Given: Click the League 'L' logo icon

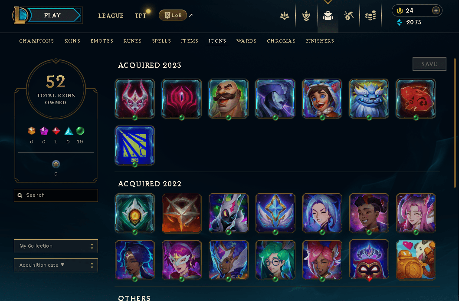Looking at the screenshot, I should pos(20,15).
